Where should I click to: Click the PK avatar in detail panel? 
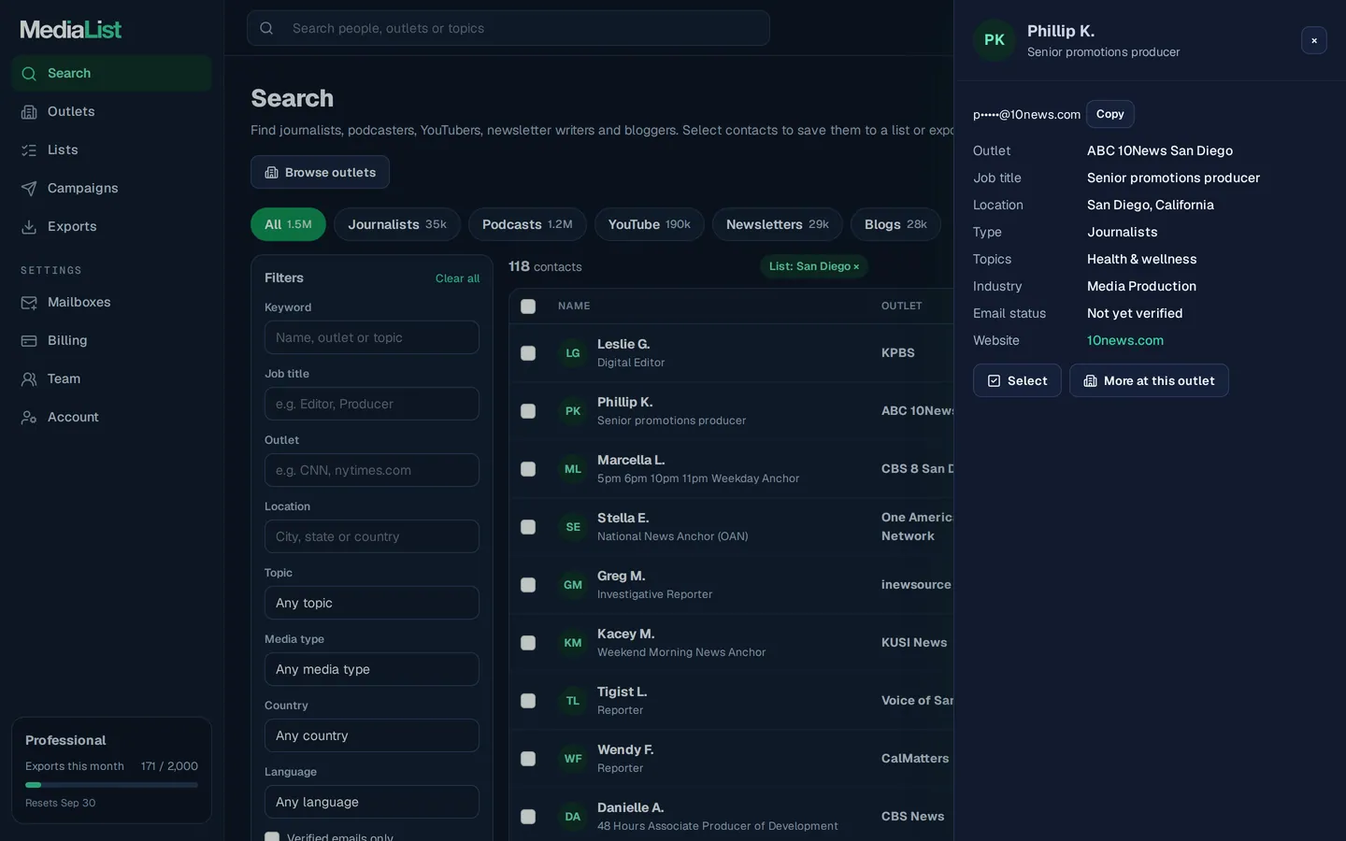point(995,40)
